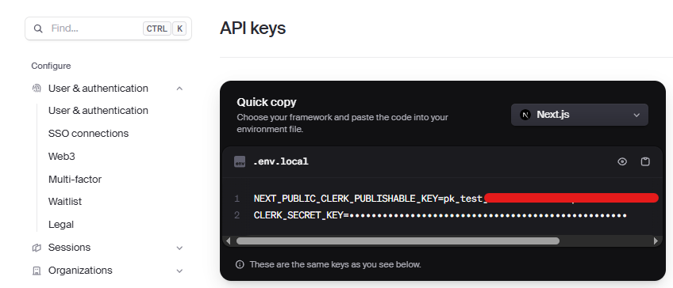
Task: Go to Web3 settings
Action: point(62,157)
